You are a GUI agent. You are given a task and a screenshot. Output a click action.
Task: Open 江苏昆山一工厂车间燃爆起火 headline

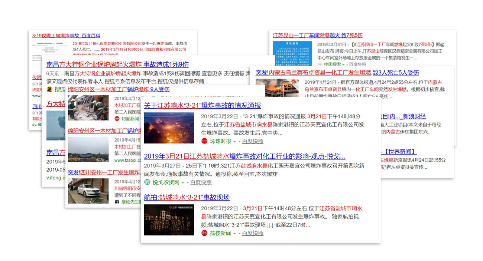[x=317, y=36]
